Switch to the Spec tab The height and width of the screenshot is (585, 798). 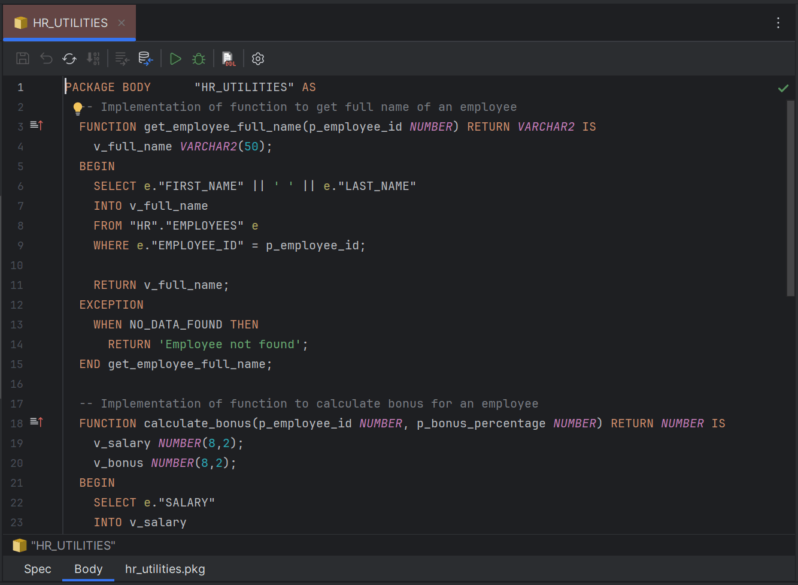tap(37, 569)
